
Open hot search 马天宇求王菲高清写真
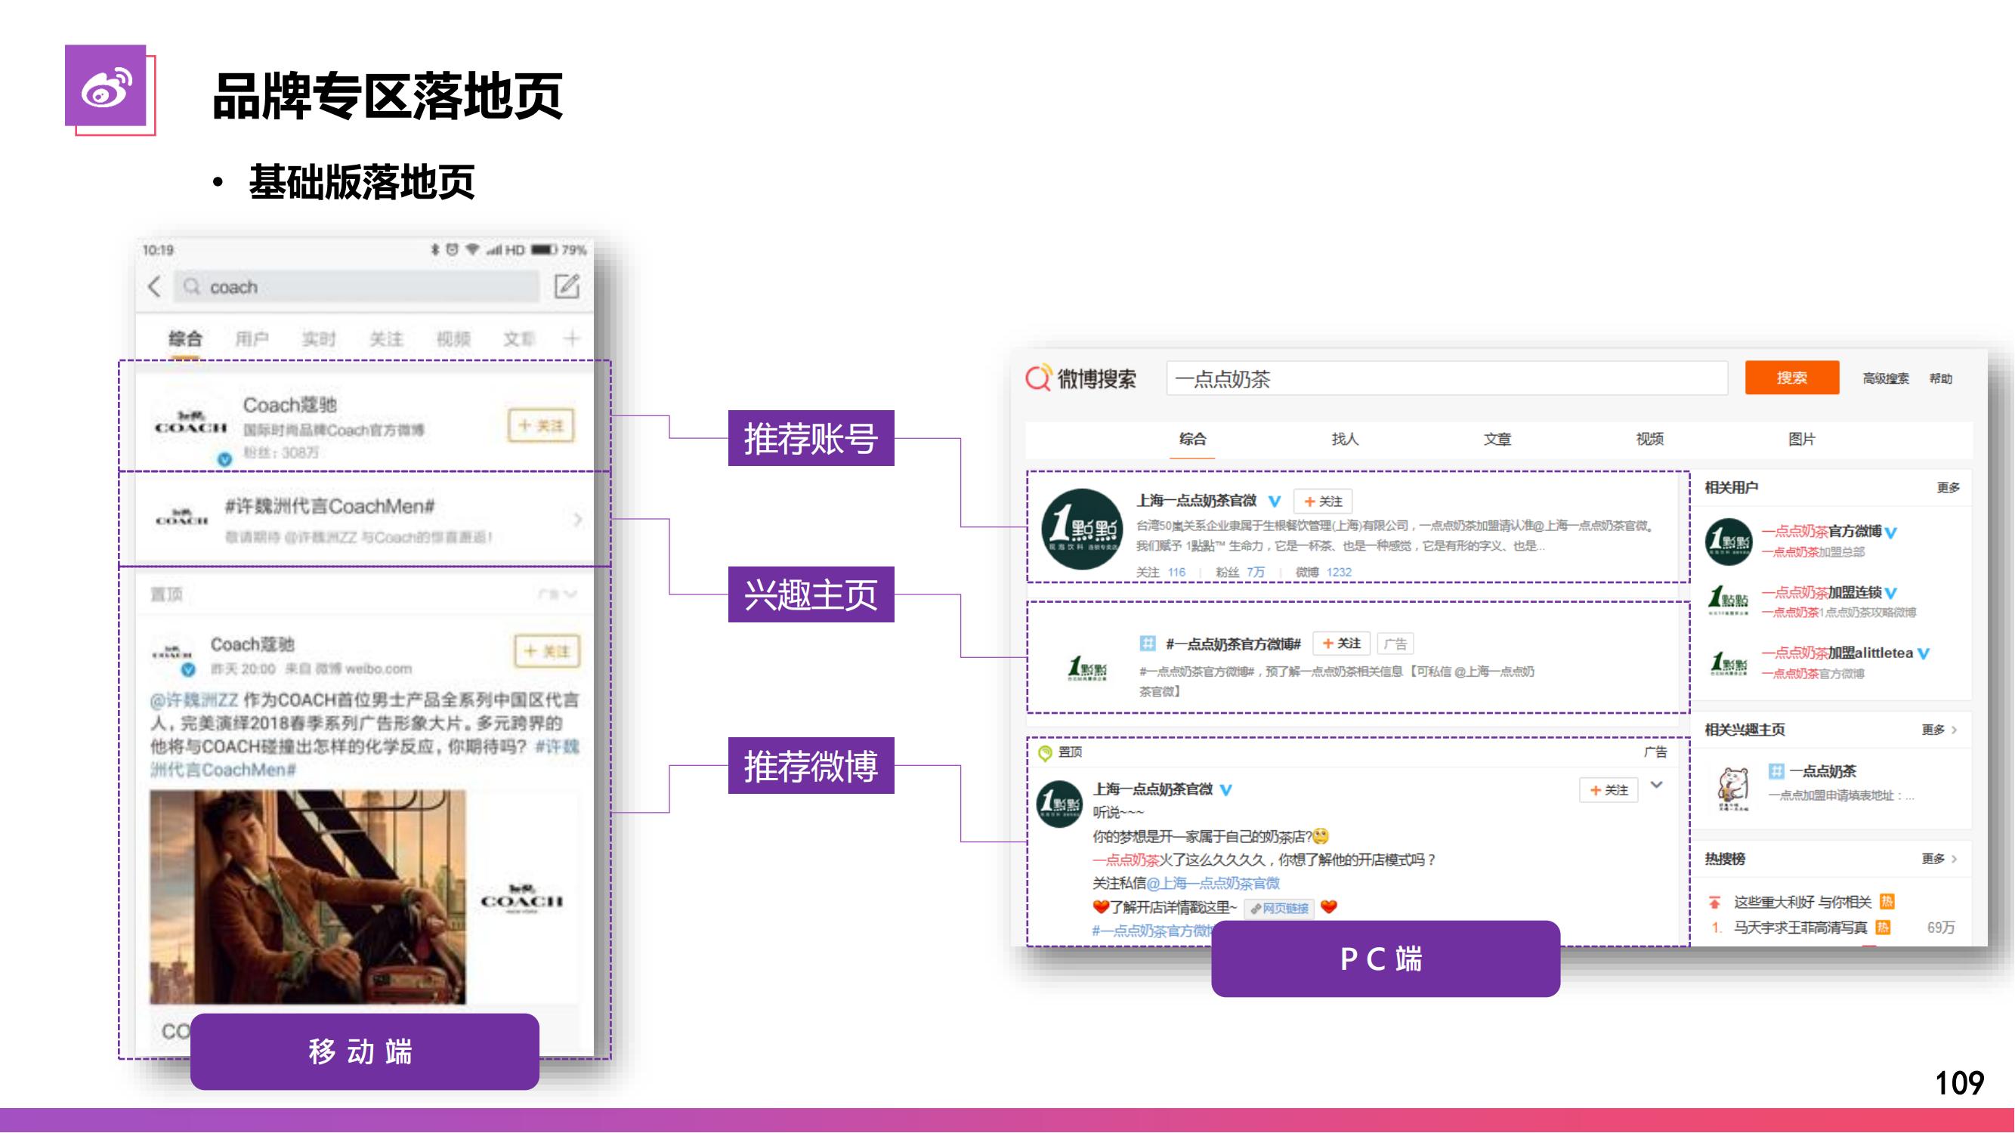[1800, 928]
